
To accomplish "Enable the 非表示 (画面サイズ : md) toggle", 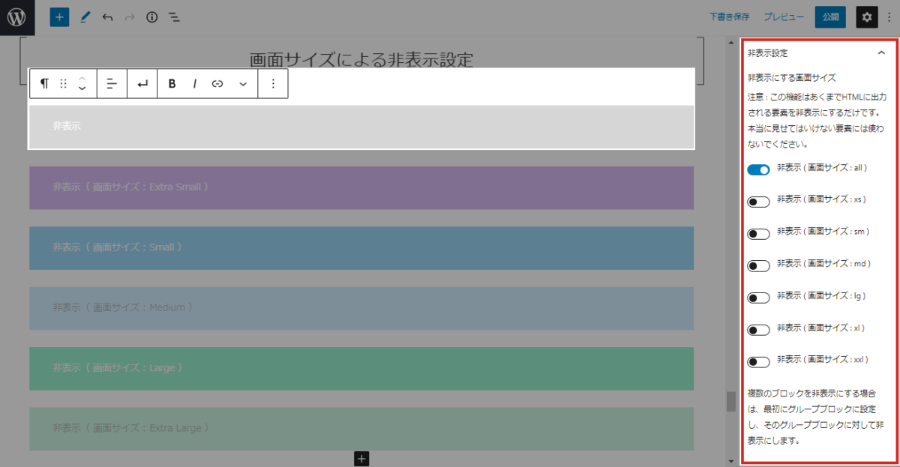I will pyautogui.click(x=758, y=266).
